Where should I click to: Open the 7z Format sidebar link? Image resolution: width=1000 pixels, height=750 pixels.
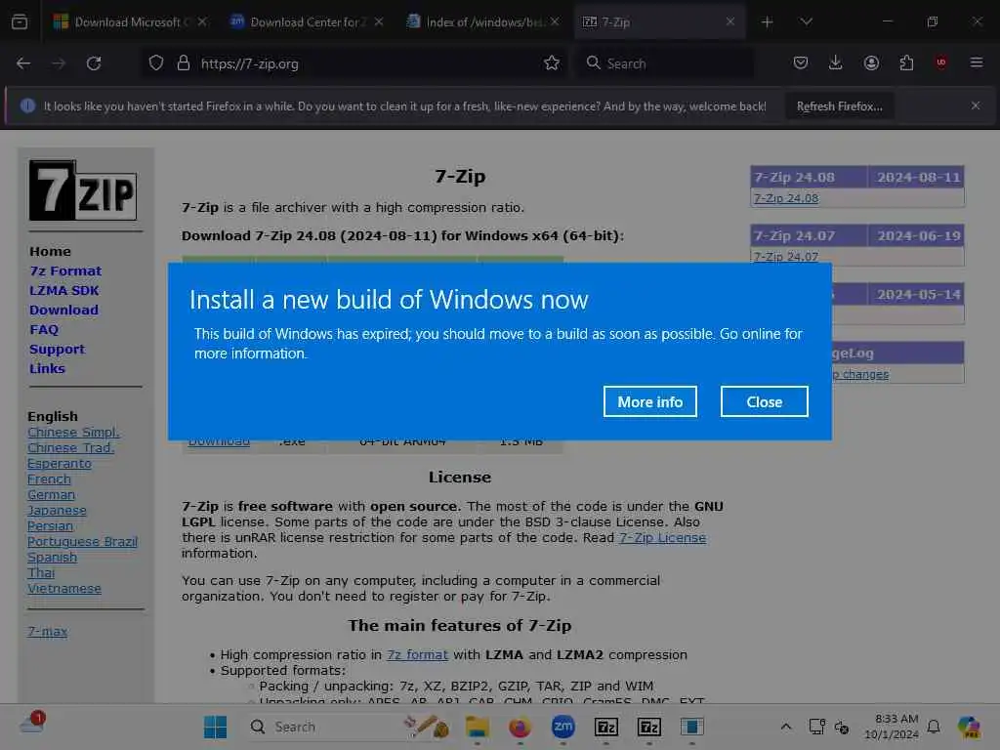(65, 271)
